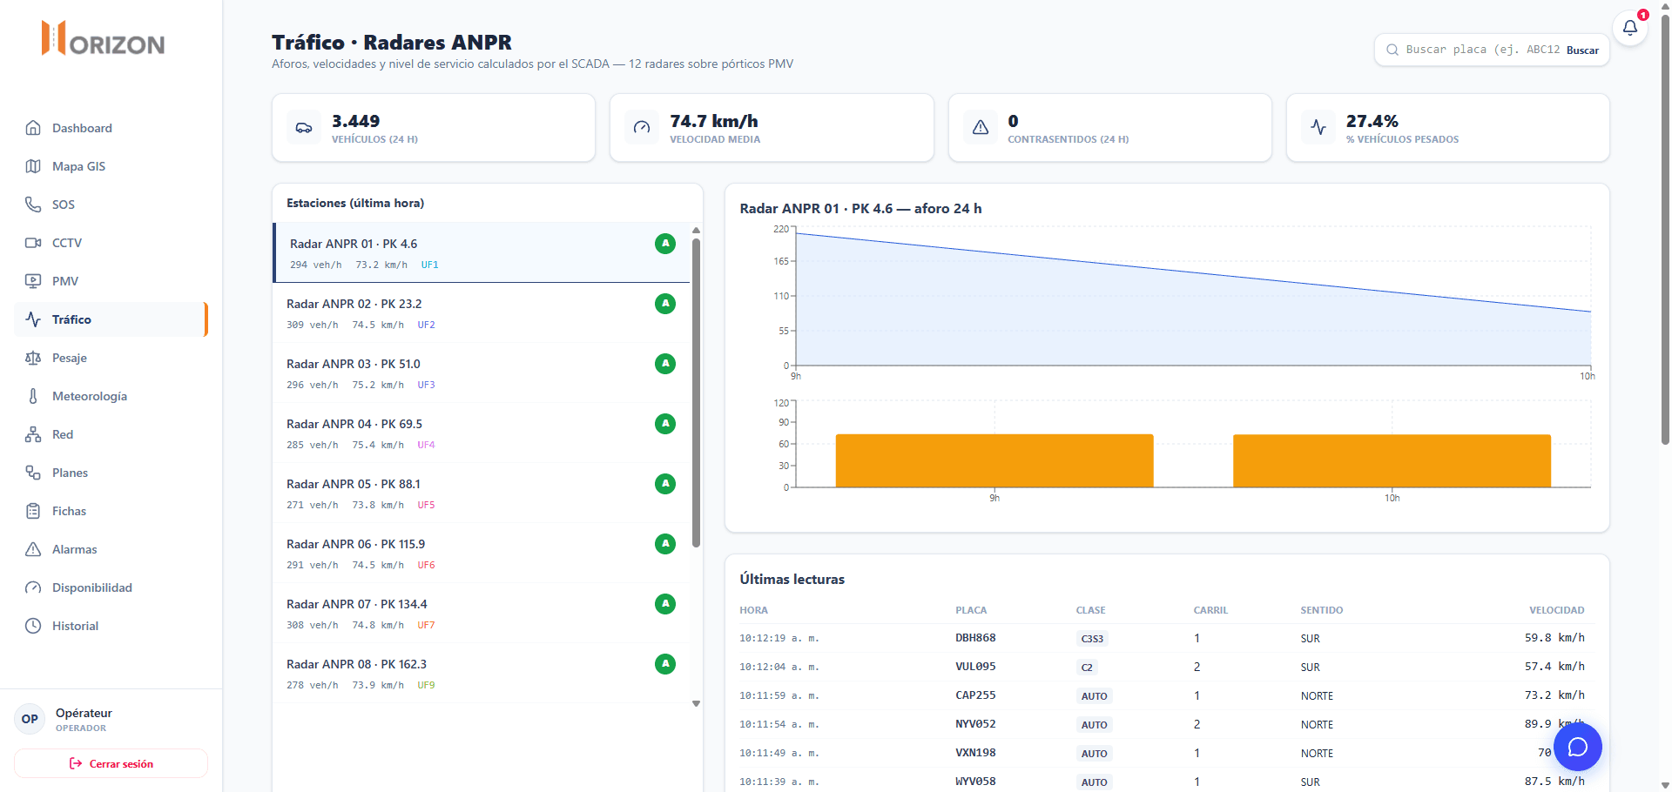Go to Mapa GIS section
The height and width of the screenshot is (792, 1672).
point(111,166)
